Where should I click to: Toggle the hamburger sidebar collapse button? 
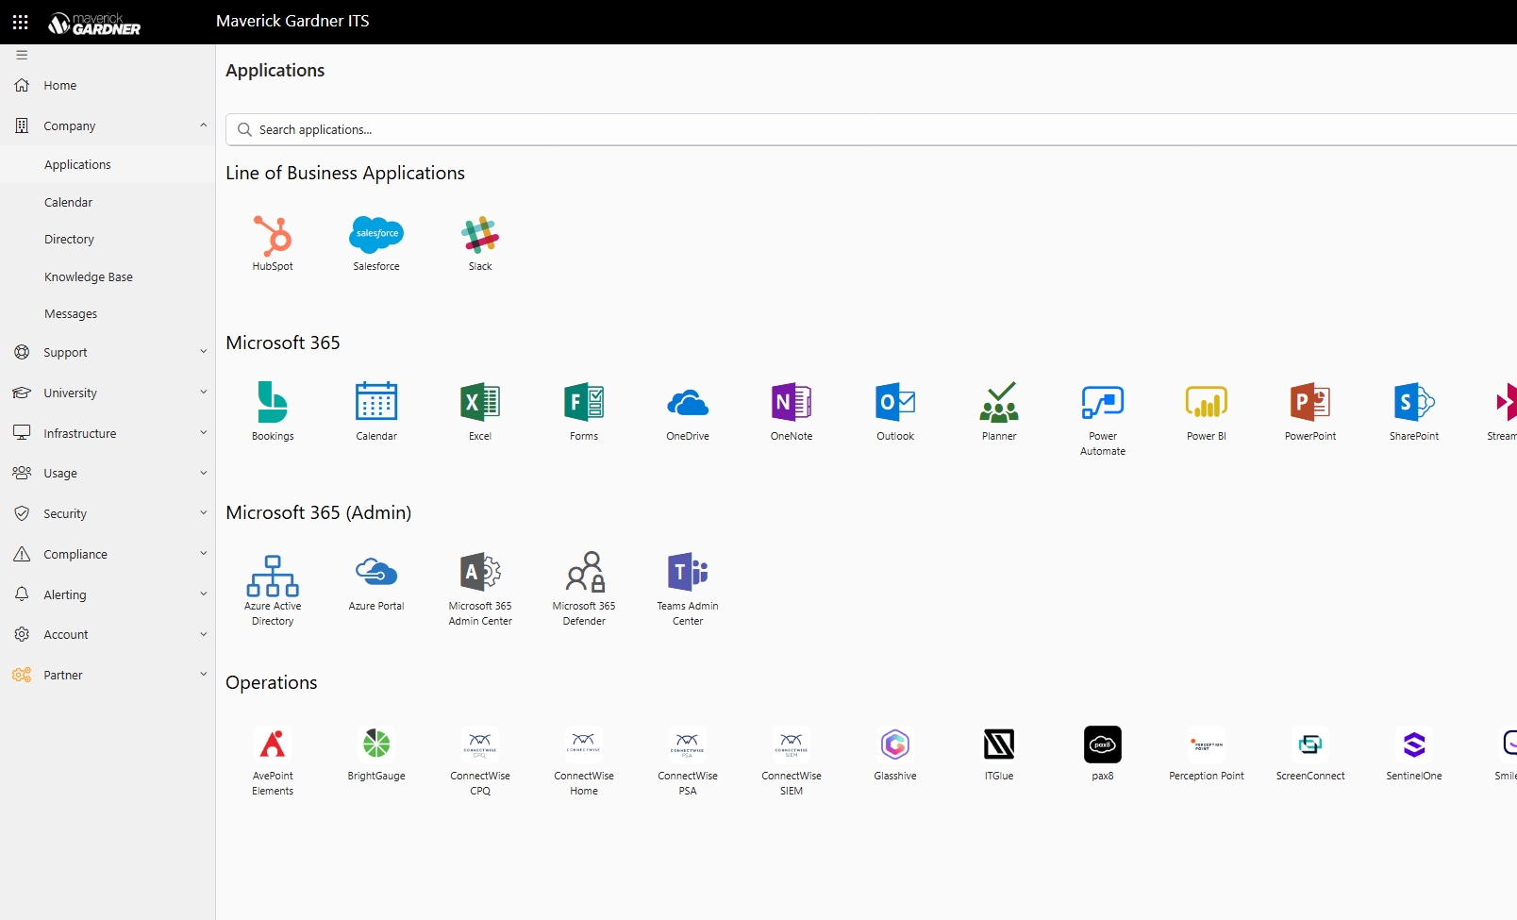tap(22, 55)
